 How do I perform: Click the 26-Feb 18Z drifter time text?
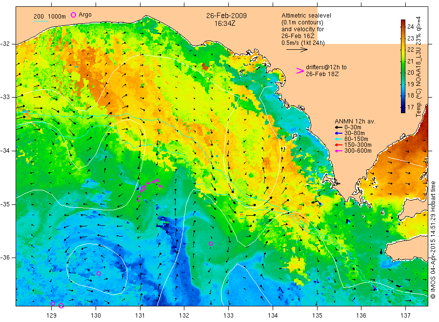pos(322,74)
